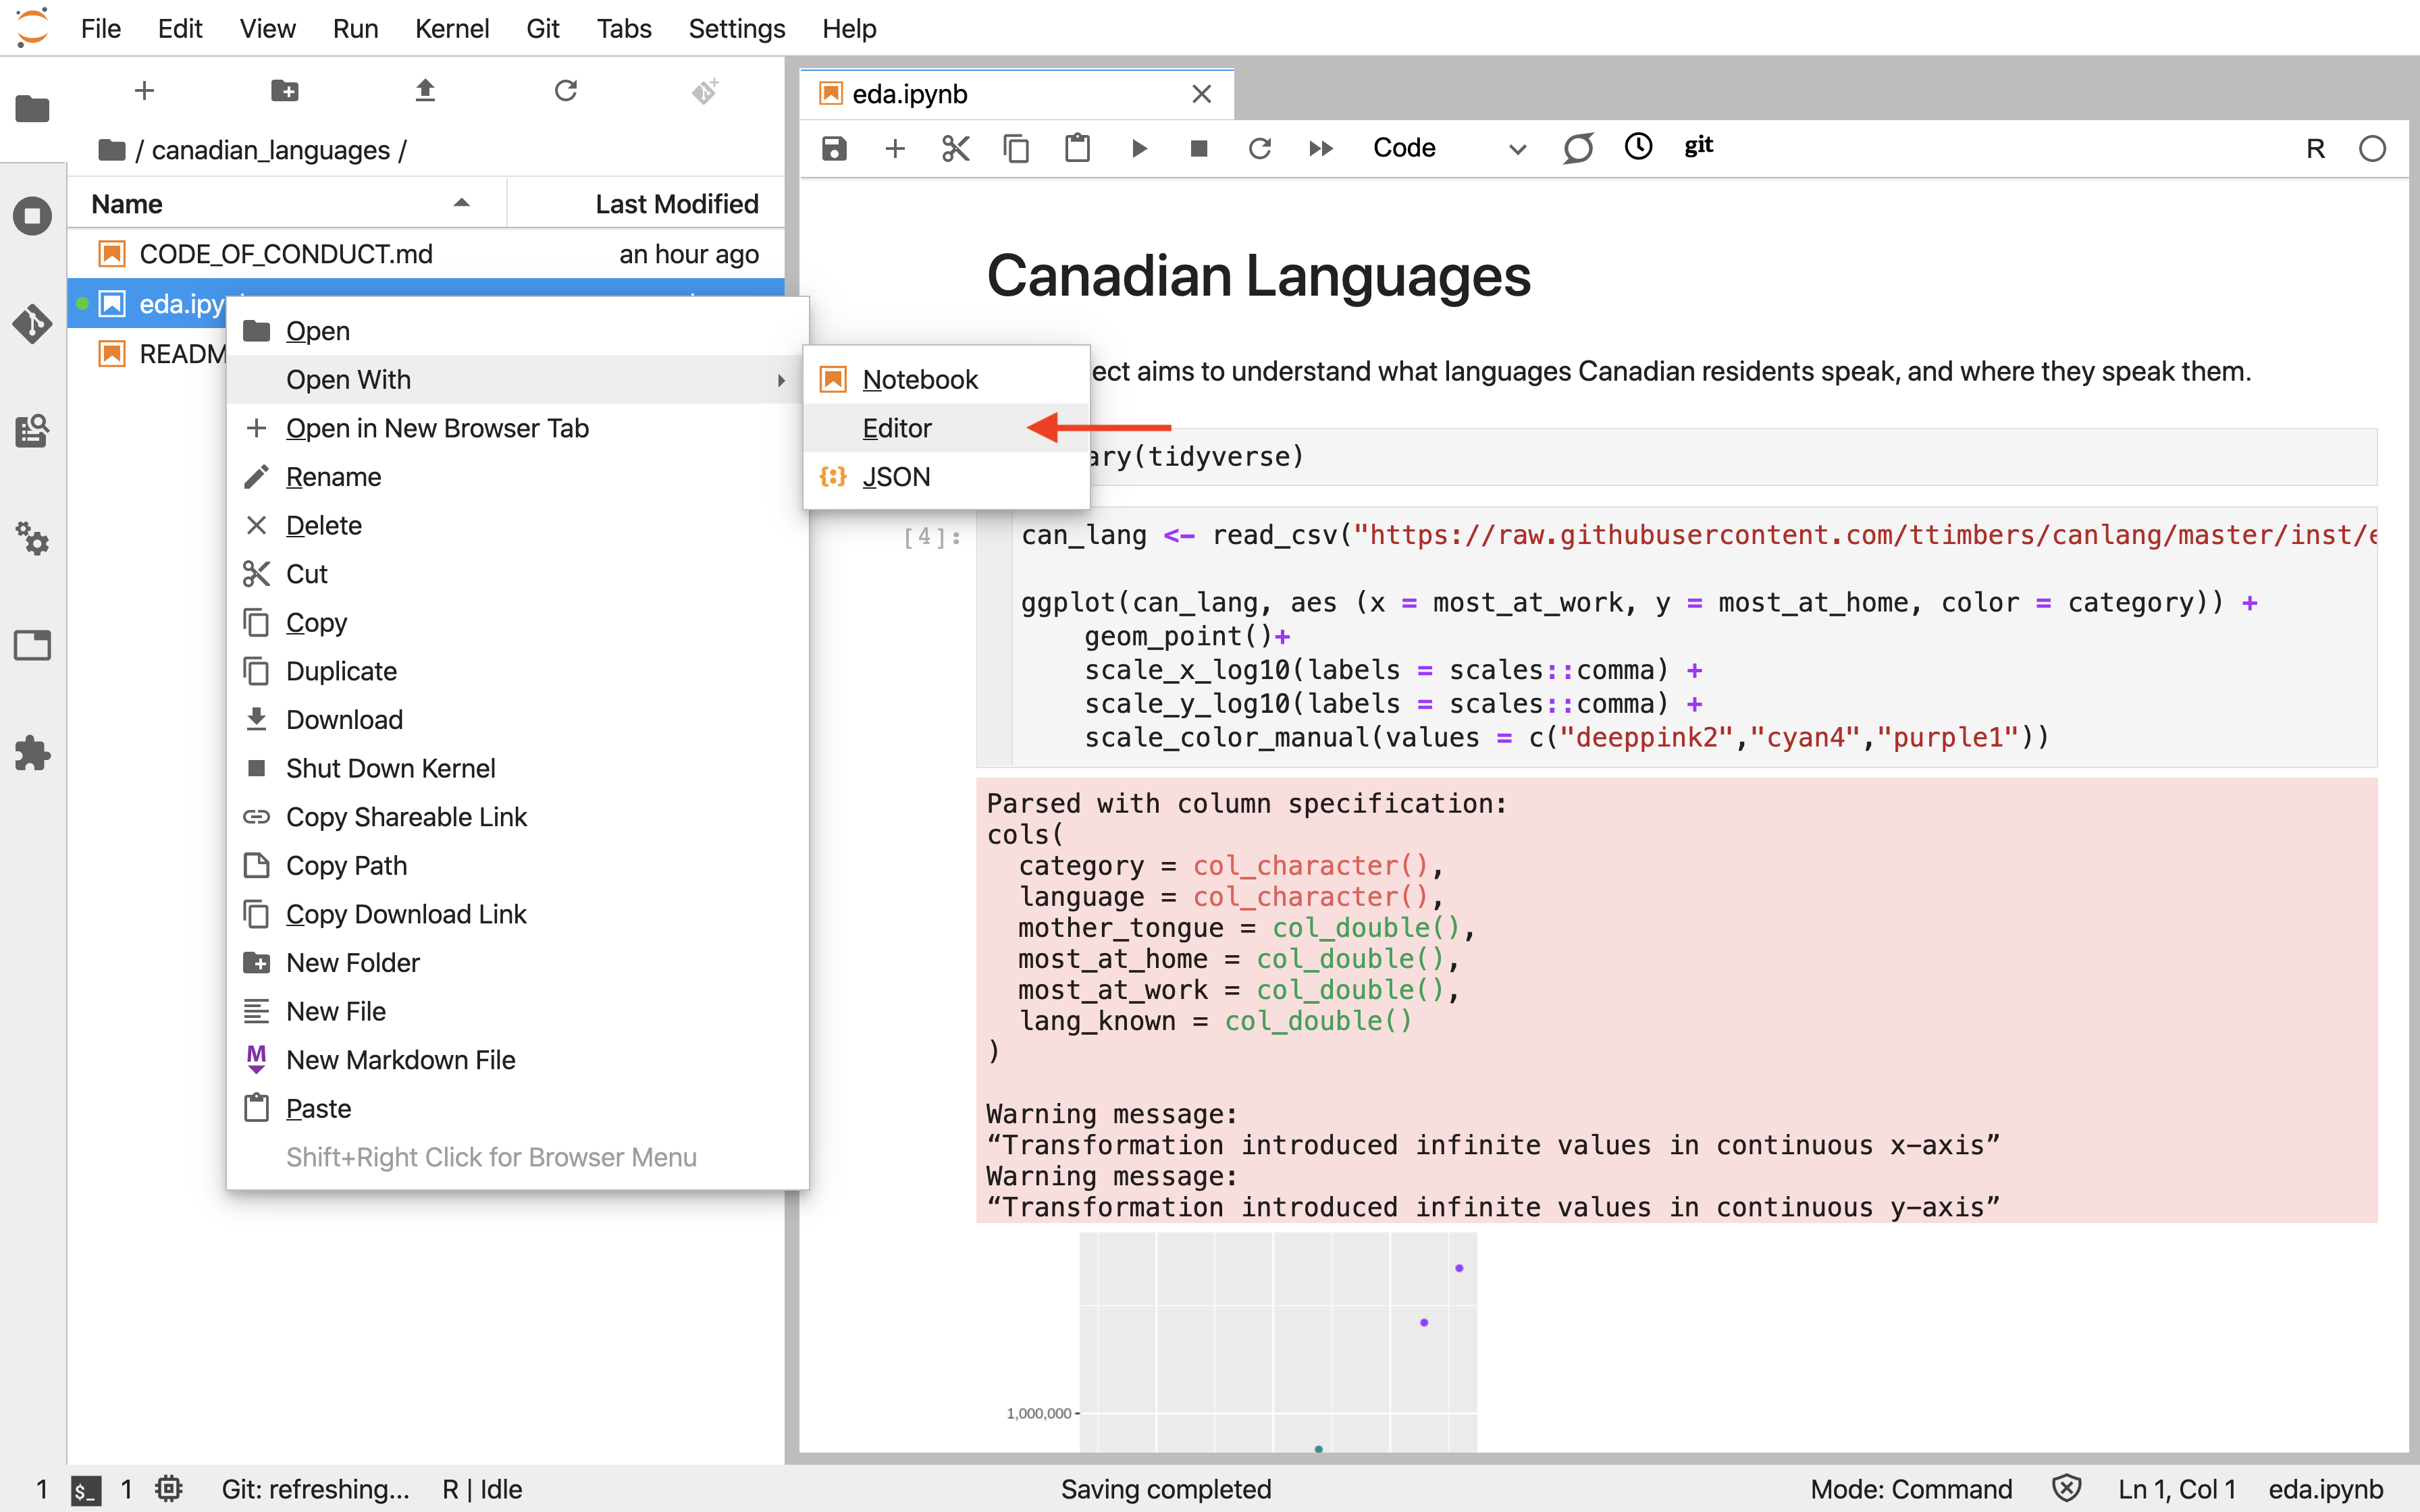Select the eda.ipynb notebook tab

point(1016,94)
